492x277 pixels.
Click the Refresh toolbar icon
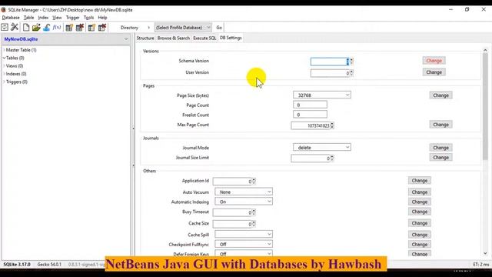pos(5,28)
